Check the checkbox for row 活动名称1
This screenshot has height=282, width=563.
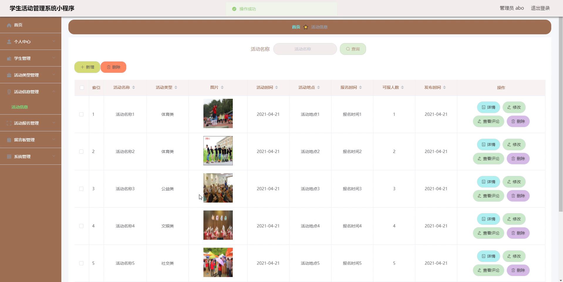[81, 114]
